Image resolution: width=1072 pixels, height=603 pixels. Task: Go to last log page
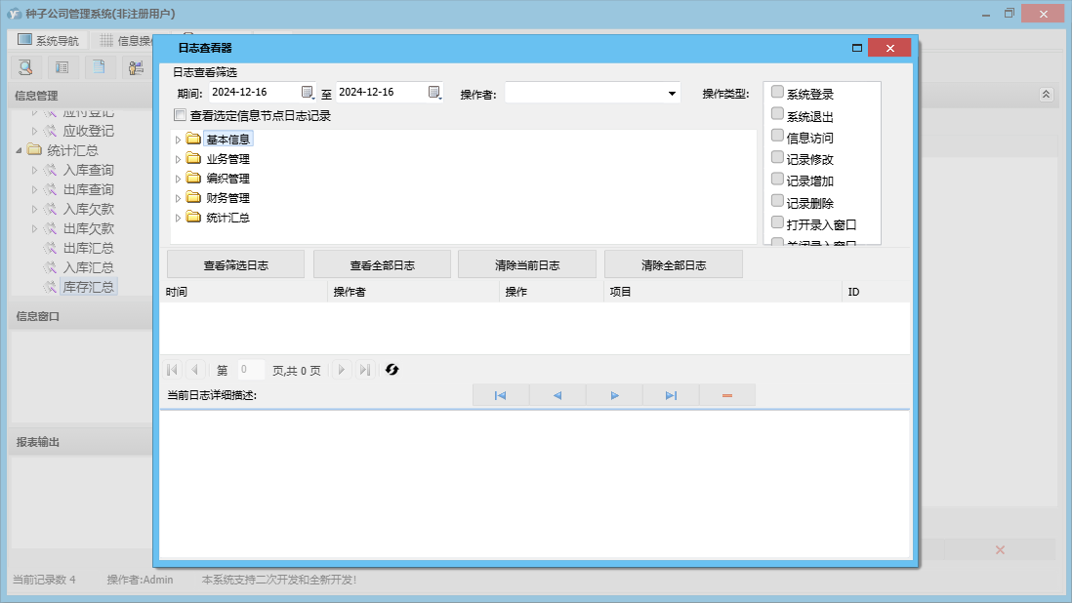(365, 370)
